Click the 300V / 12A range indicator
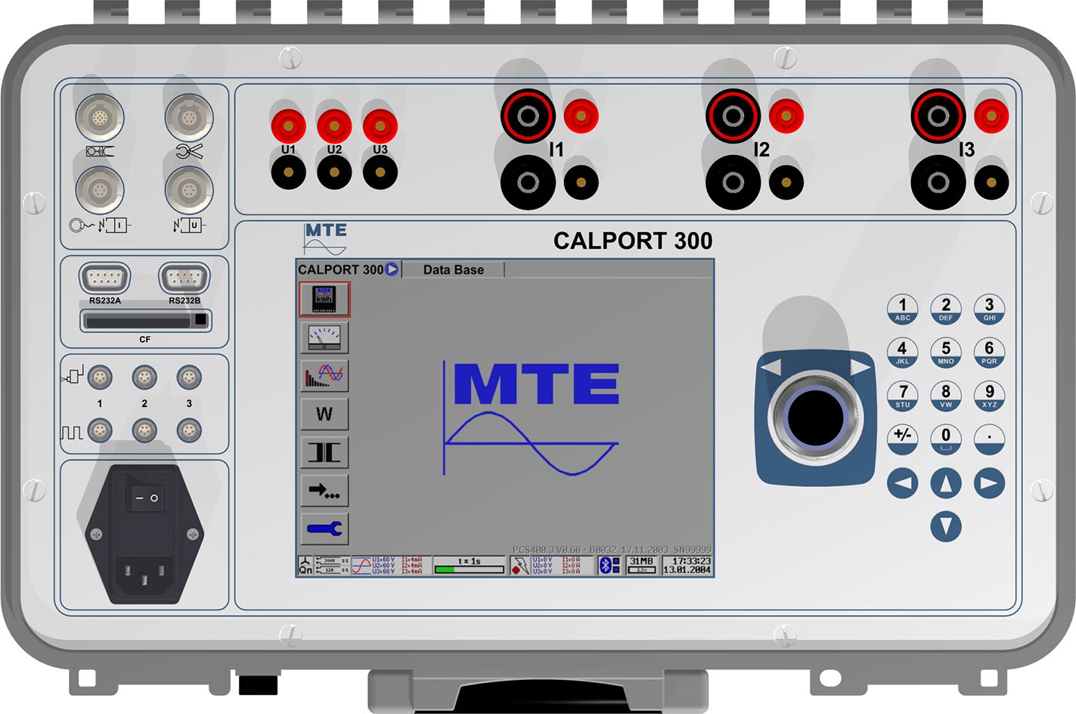The image size is (1076, 714). click(332, 565)
